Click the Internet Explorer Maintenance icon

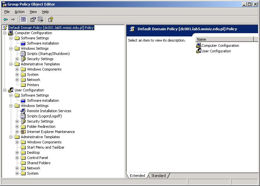(23, 132)
